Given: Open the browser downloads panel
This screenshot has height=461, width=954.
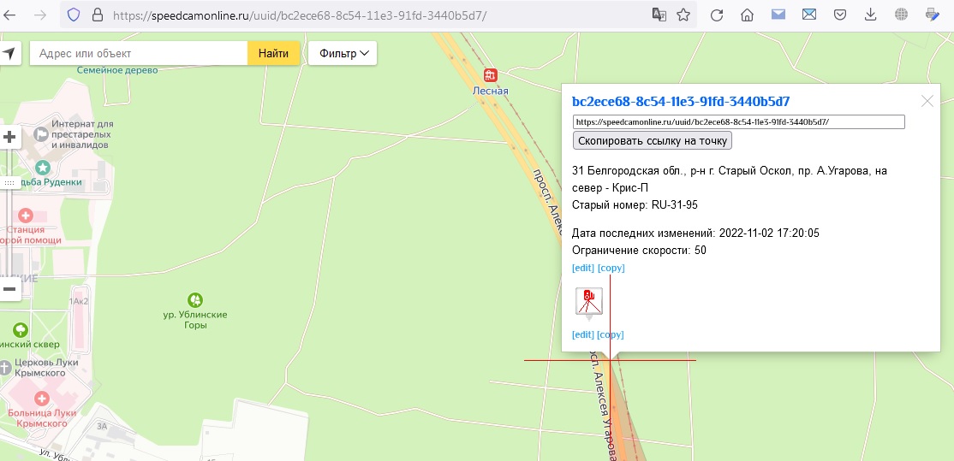Looking at the screenshot, I should [871, 15].
